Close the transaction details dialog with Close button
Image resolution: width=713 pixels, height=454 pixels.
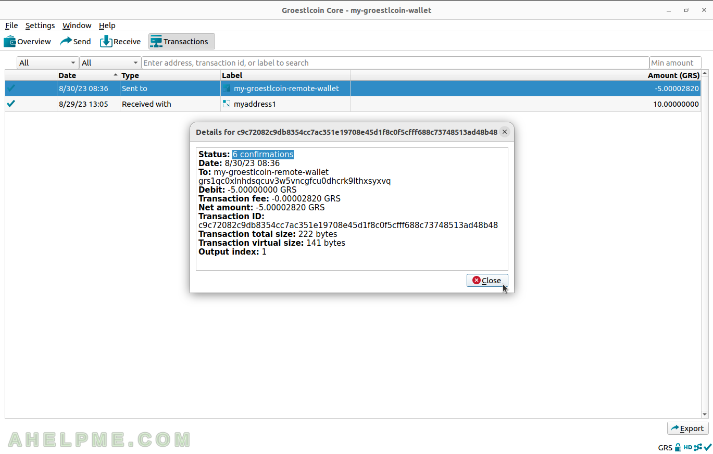pos(487,281)
